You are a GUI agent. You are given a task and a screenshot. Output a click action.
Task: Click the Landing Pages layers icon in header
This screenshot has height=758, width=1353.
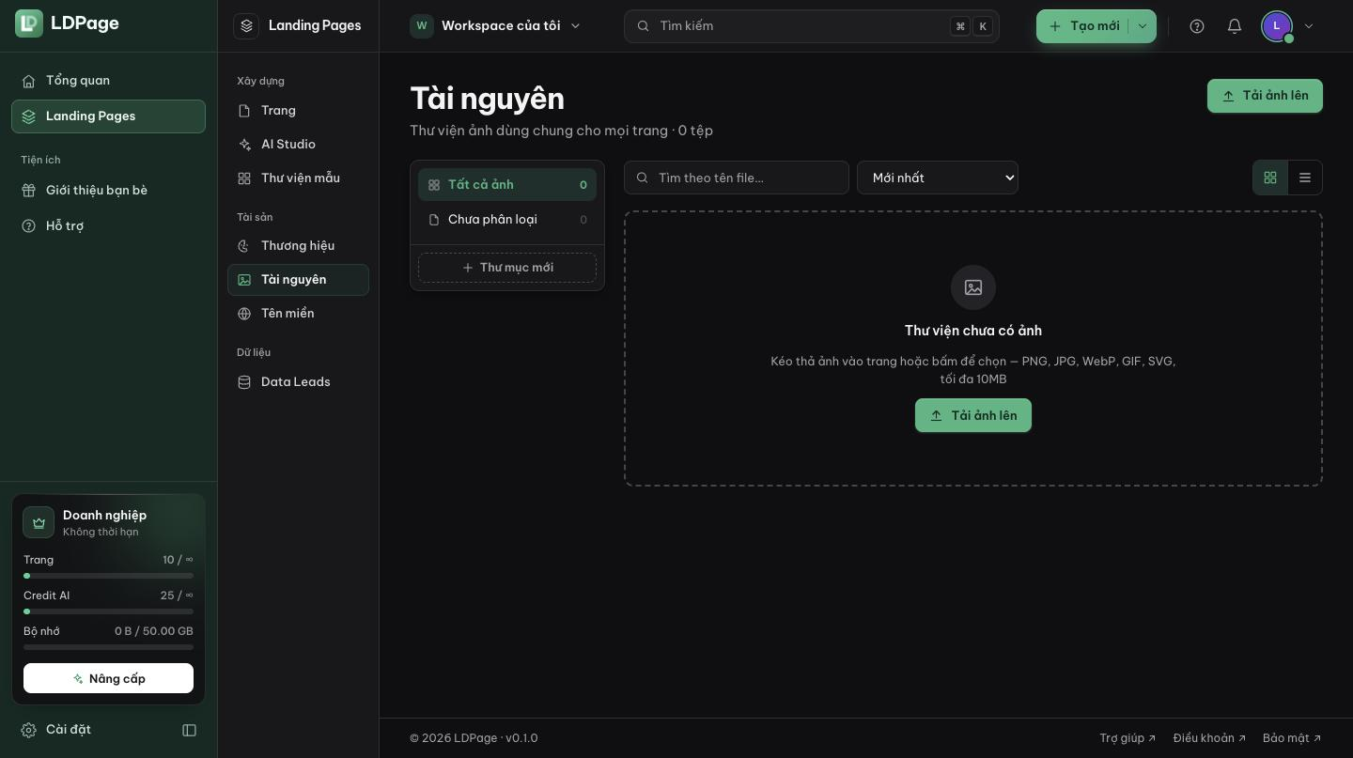[x=246, y=26]
